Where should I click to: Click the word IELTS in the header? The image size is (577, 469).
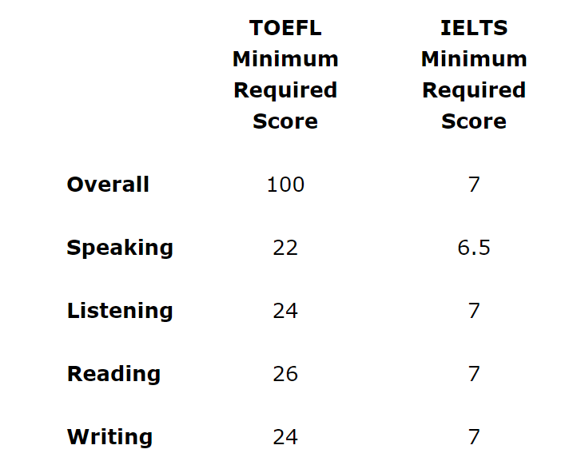point(474,28)
